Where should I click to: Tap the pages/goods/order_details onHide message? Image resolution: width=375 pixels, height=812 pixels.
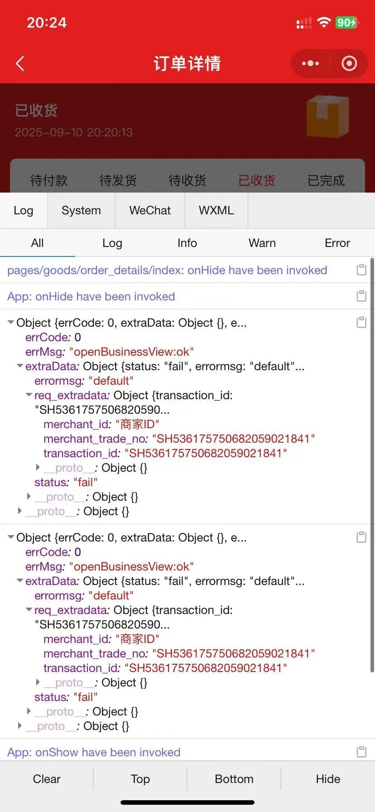(x=167, y=270)
